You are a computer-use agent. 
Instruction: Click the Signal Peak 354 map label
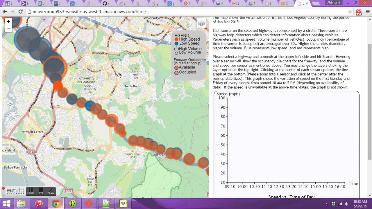click(x=133, y=156)
